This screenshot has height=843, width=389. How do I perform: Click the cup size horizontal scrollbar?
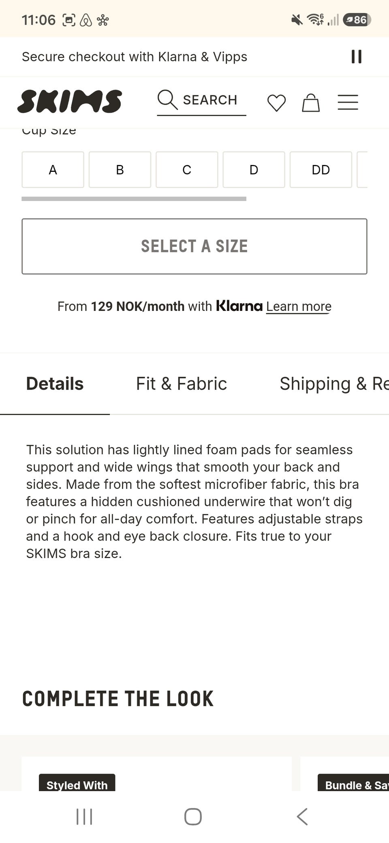(x=134, y=199)
